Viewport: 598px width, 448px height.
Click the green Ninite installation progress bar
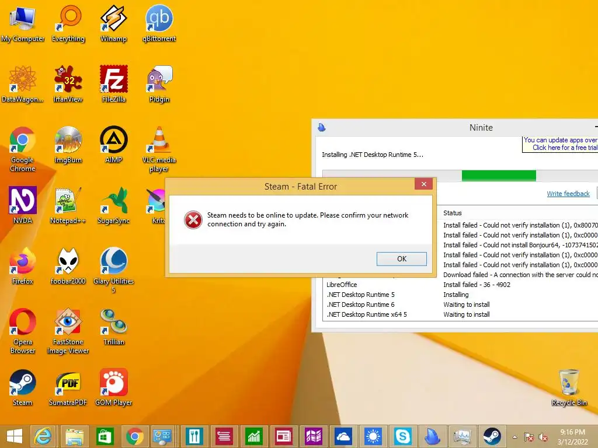coord(499,176)
